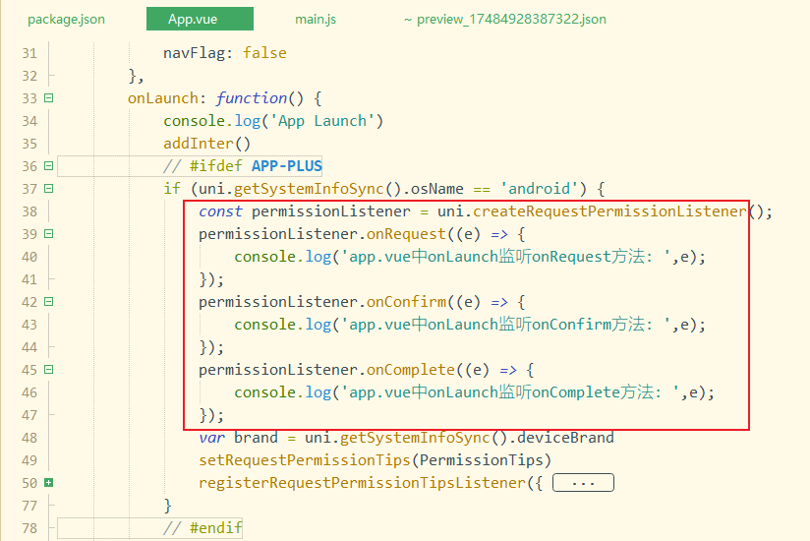
Task: Collapse the onLaunch function fold on line 33
Action: (x=48, y=97)
